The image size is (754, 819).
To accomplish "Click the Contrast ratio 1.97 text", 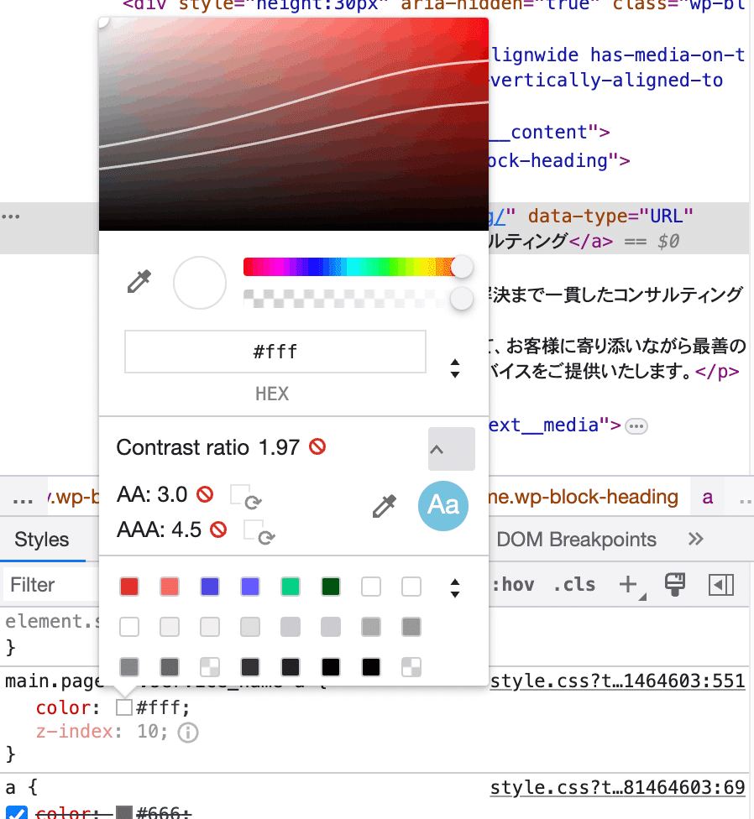I will 208,447.
